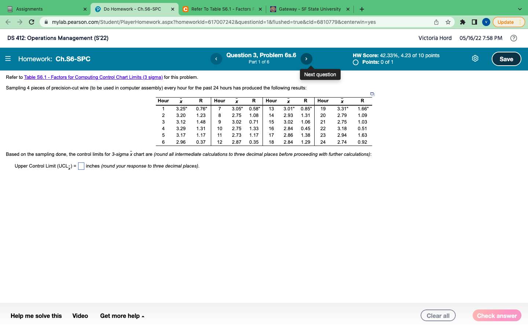528x330 pixels.
Task: Go back using the browser back arrow
Action: point(8,22)
